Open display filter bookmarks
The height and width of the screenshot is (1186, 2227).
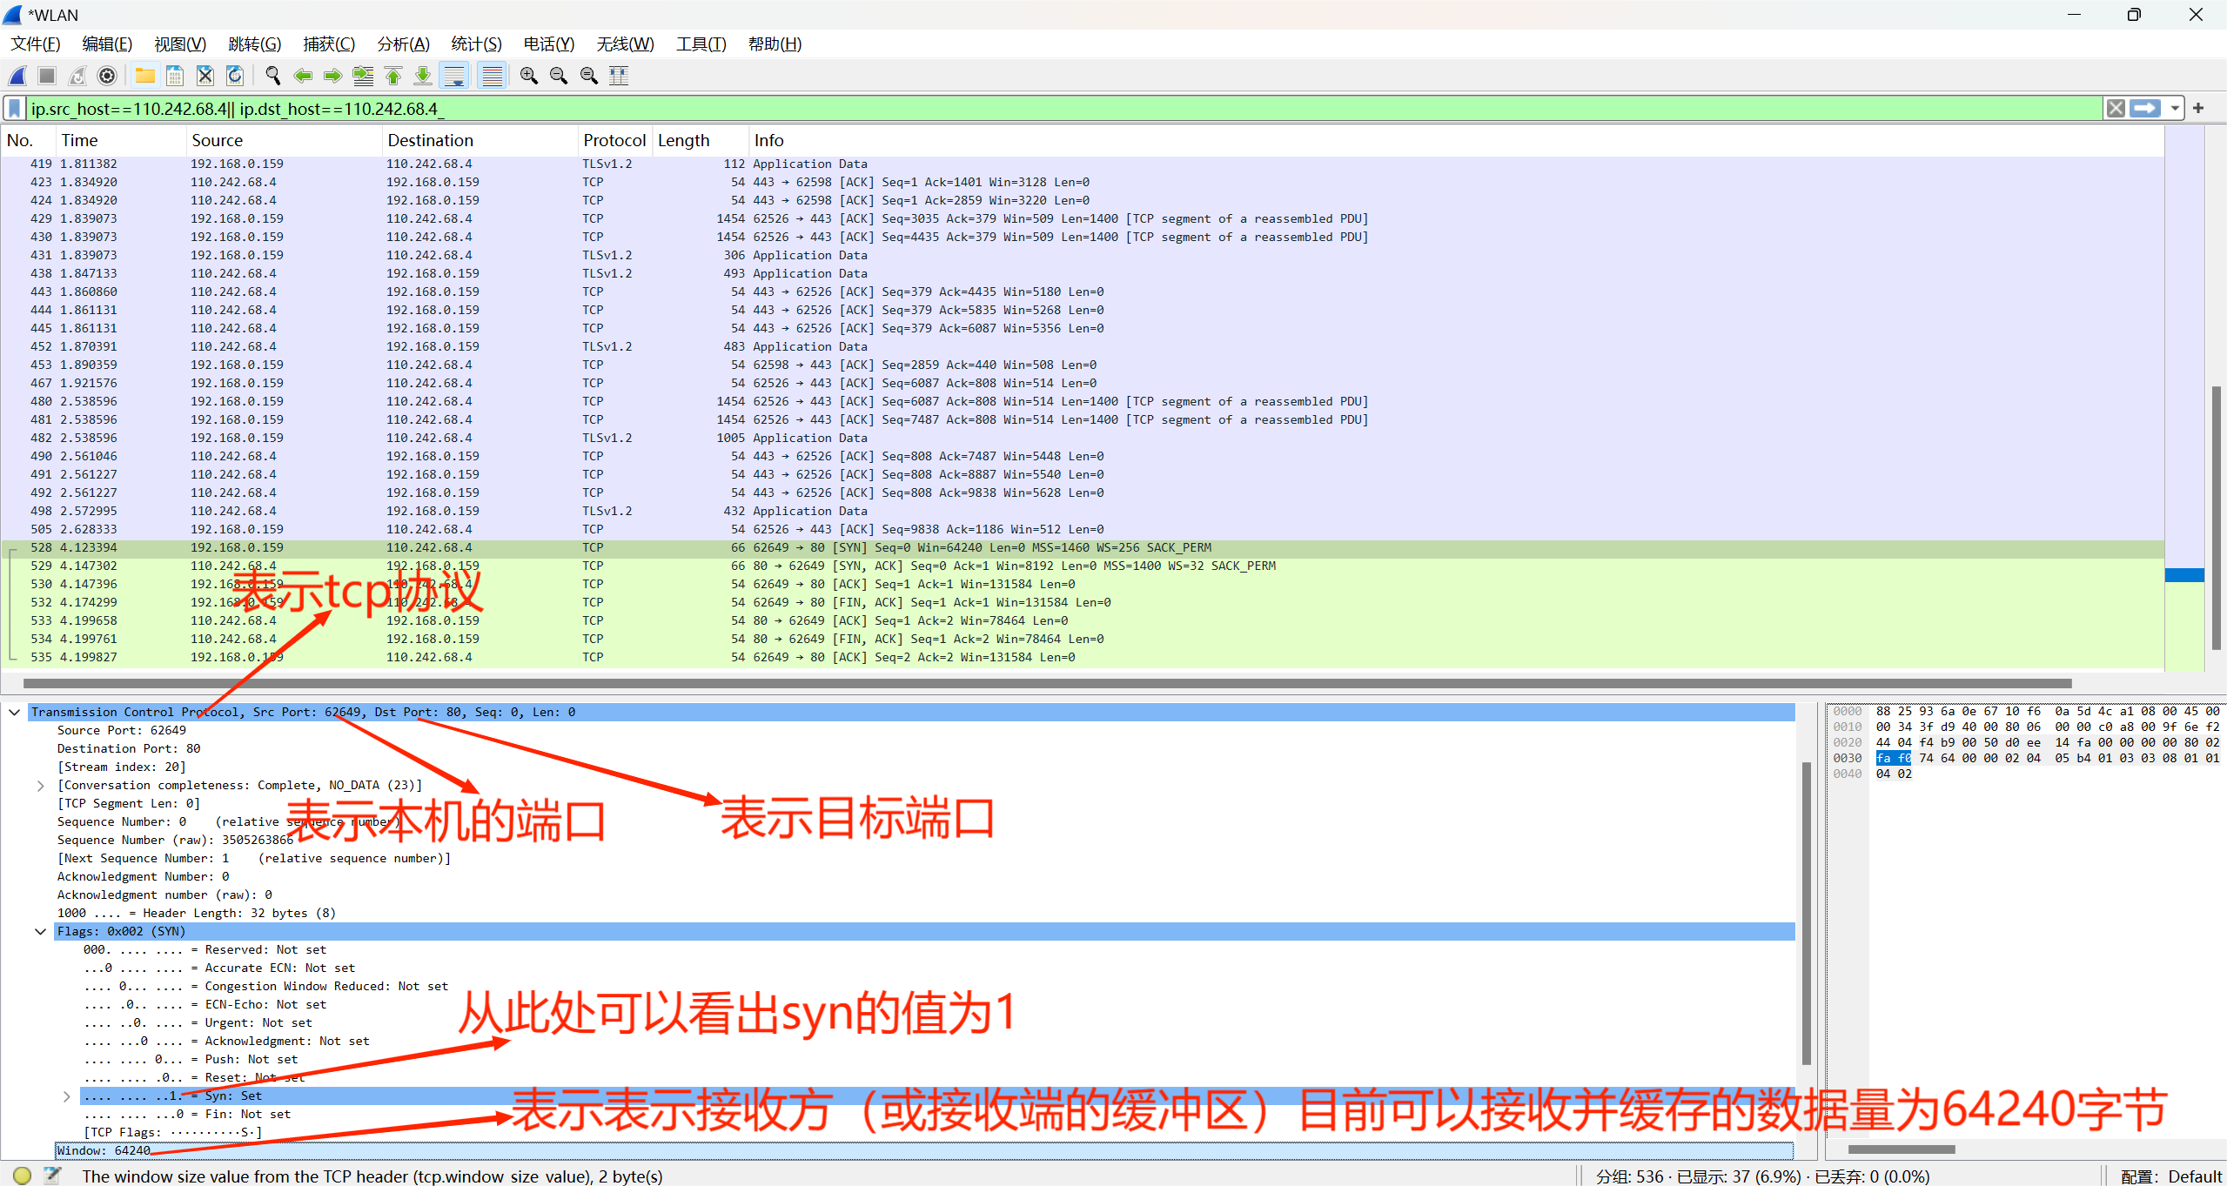[x=15, y=109]
